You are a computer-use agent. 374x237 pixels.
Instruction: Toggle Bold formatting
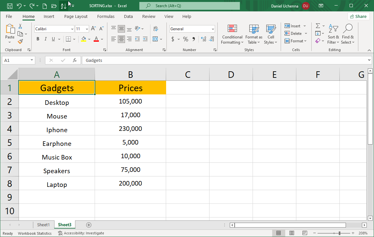coord(38,39)
